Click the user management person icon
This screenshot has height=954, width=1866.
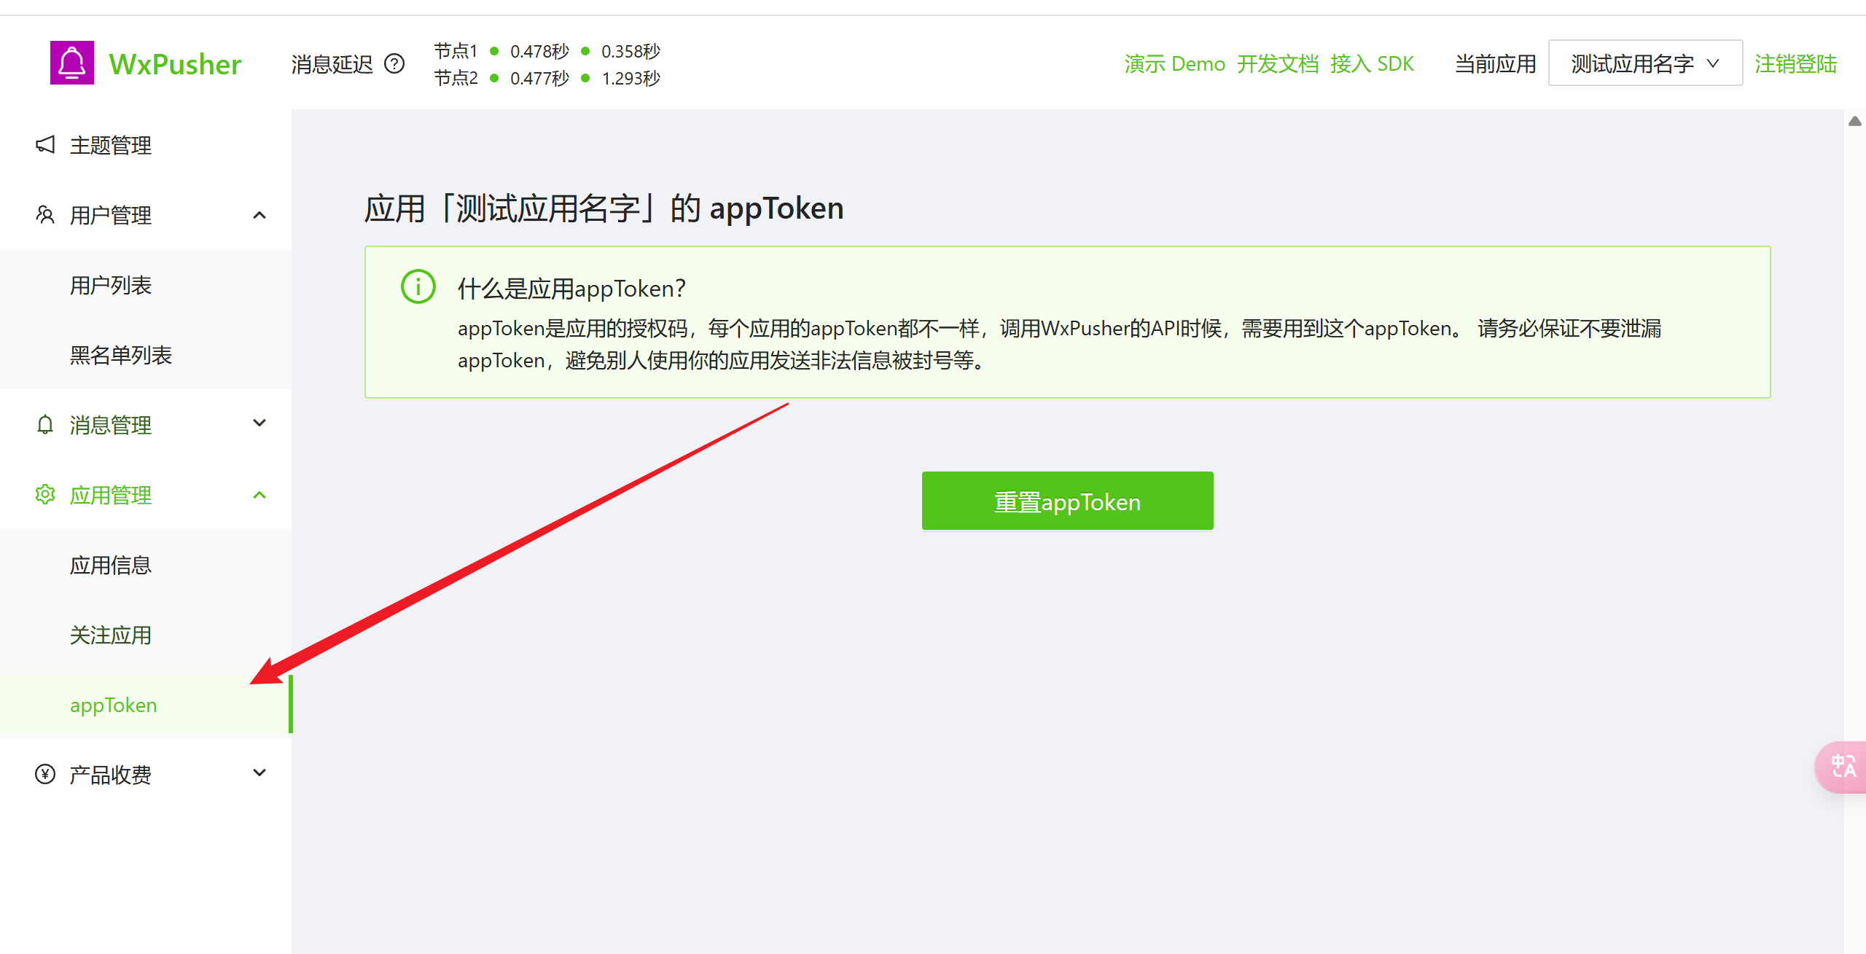pyautogui.click(x=45, y=215)
